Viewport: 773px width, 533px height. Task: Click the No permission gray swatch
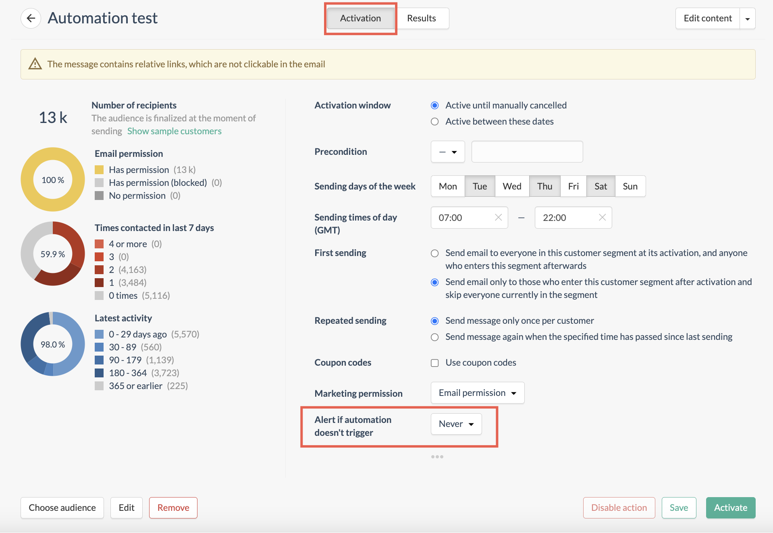pyautogui.click(x=99, y=196)
